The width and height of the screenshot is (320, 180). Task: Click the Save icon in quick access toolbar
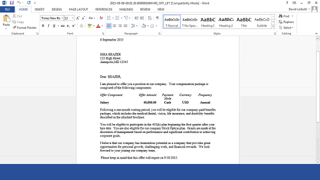click(x=11, y=3)
